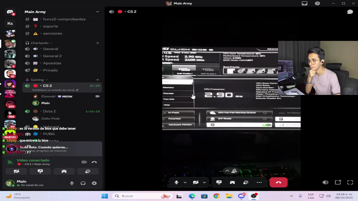Open File Explorer from the taskbar
The image size is (358, 201).
(x=229, y=196)
